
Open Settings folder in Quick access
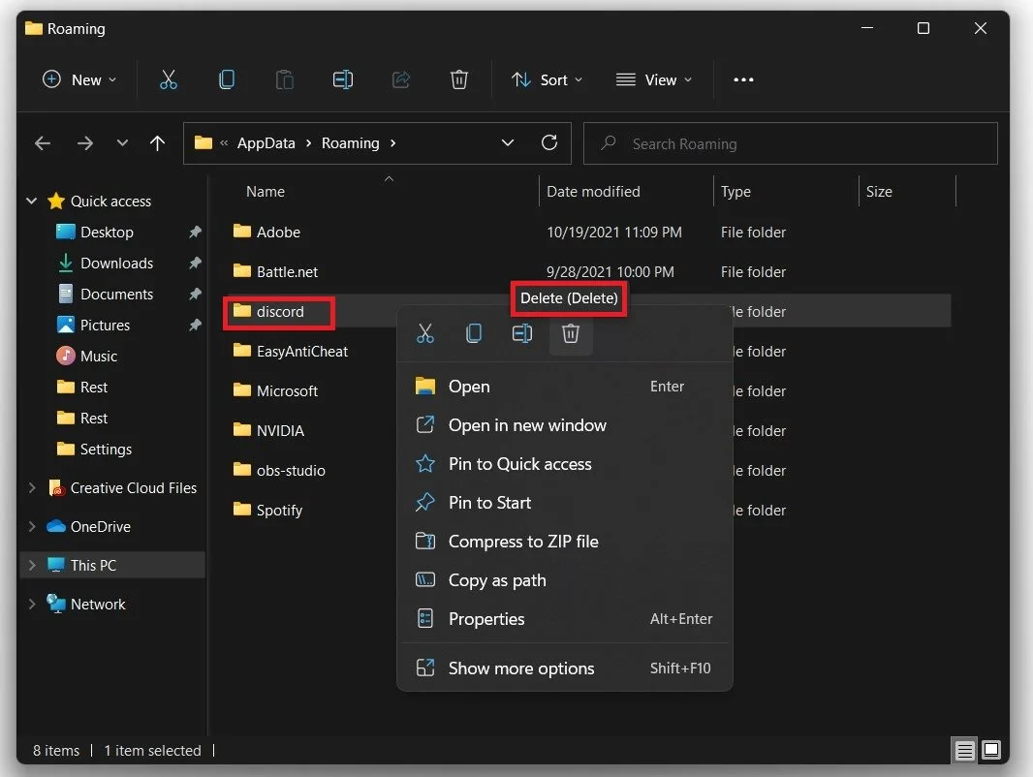(106, 450)
